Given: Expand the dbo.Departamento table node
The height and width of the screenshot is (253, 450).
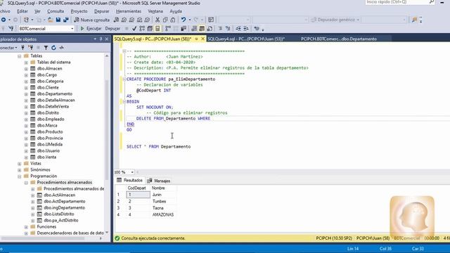Looking at the screenshot, I should pos(26,94).
